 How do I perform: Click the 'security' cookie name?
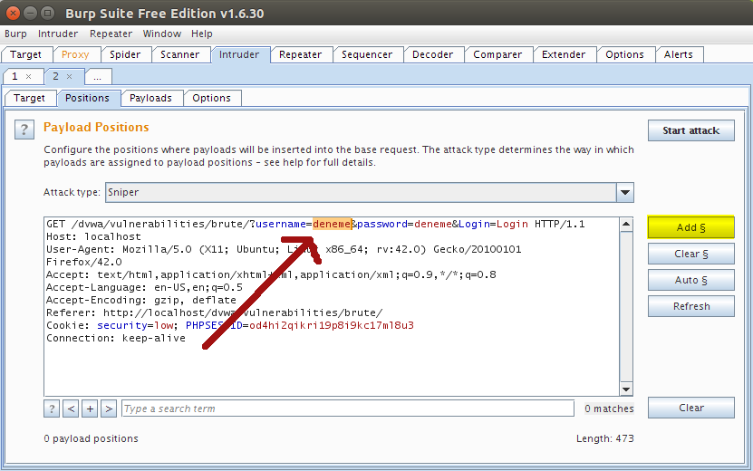(x=122, y=325)
